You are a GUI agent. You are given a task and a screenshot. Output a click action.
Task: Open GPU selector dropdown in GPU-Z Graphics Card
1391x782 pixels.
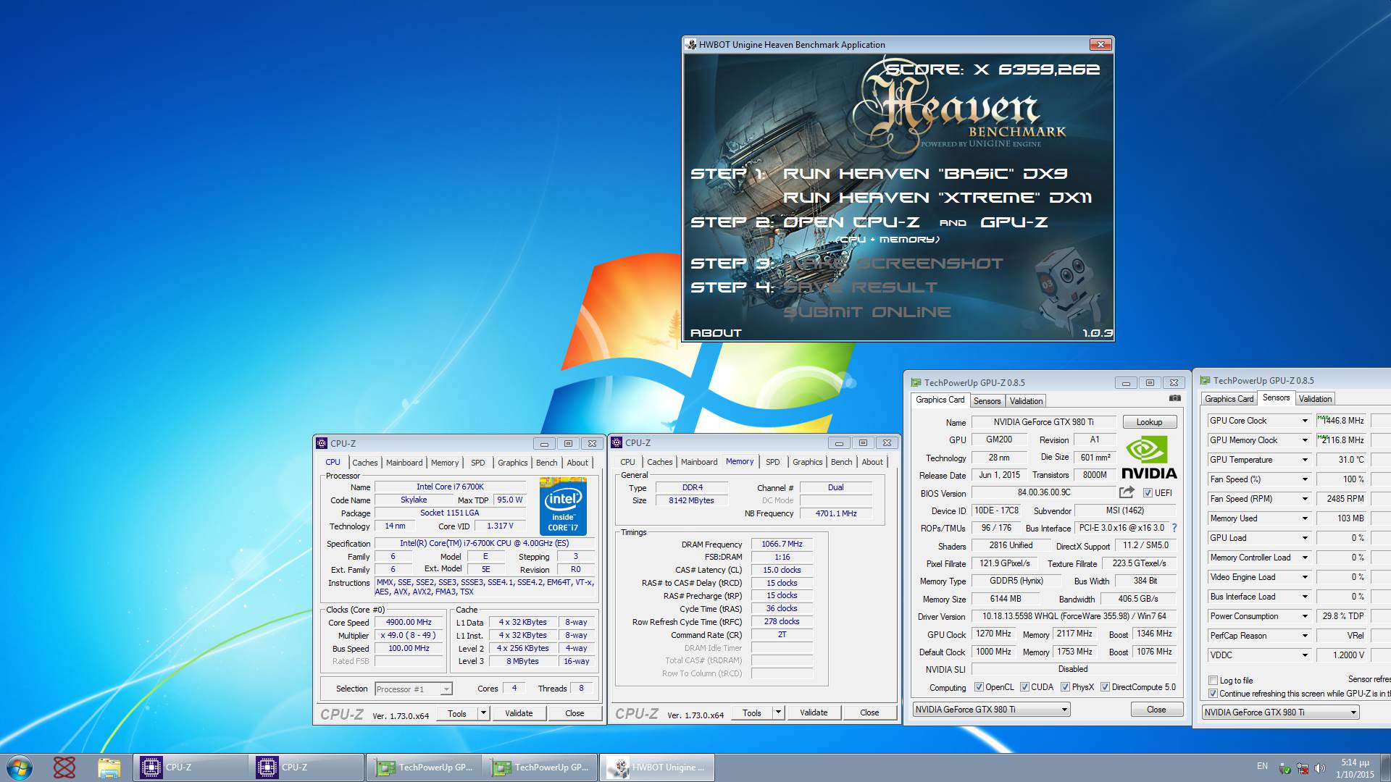(1064, 710)
